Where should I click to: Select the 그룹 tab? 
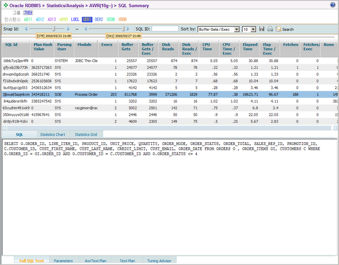point(16,13)
